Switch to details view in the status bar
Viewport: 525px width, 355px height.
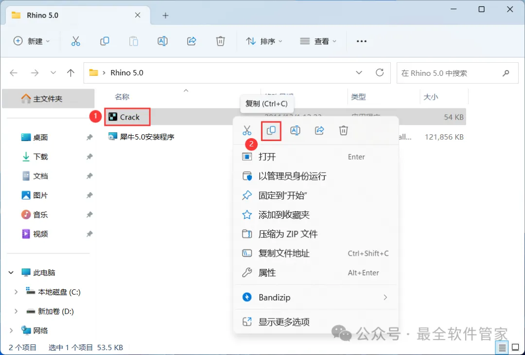pyautogui.click(x=502, y=348)
